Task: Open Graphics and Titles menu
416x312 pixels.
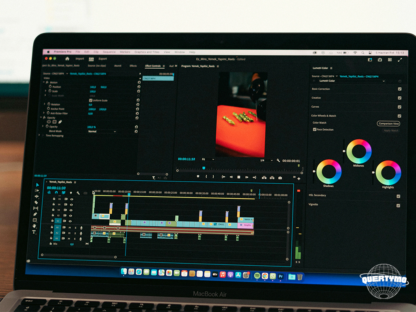Action: click(147, 52)
